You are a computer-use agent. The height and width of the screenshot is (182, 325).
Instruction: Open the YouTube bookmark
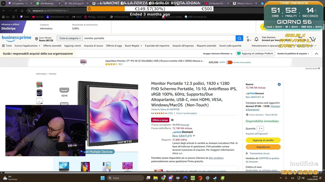point(38,17)
